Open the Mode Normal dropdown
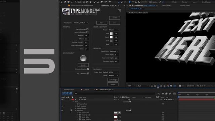This screenshot has width=215, height=121. [113, 76]
